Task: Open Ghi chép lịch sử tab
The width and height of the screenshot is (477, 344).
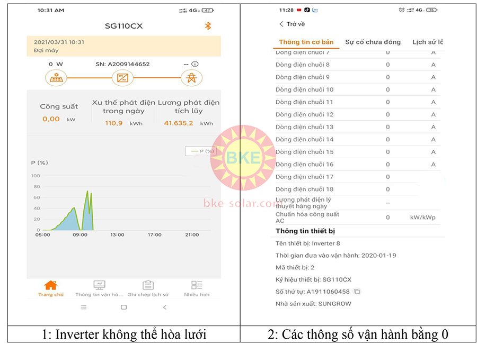Action: (x=148, y=288)
